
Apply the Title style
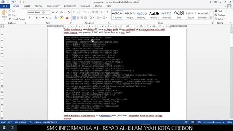(x=179, y=15)
